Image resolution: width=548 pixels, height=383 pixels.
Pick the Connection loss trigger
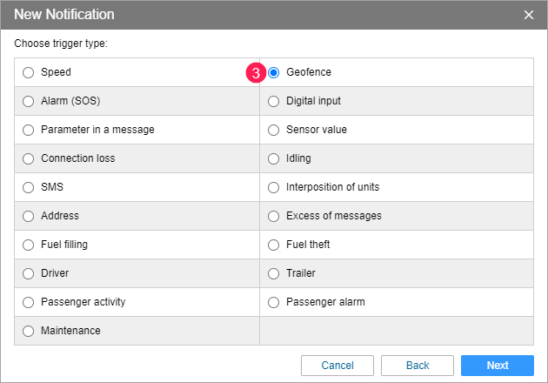coord(29,158)
